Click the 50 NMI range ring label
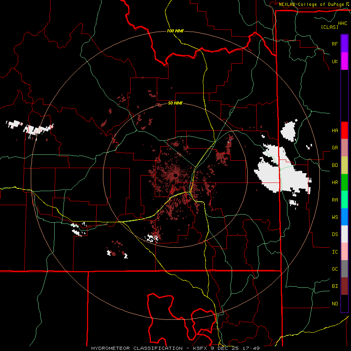 (x=175, y=103)
